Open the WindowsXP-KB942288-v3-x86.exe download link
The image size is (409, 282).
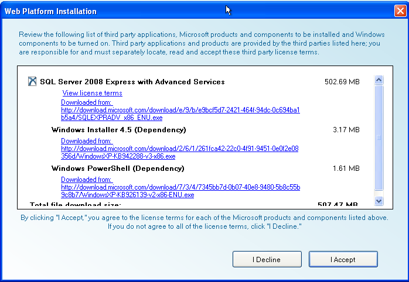point(180,152)
